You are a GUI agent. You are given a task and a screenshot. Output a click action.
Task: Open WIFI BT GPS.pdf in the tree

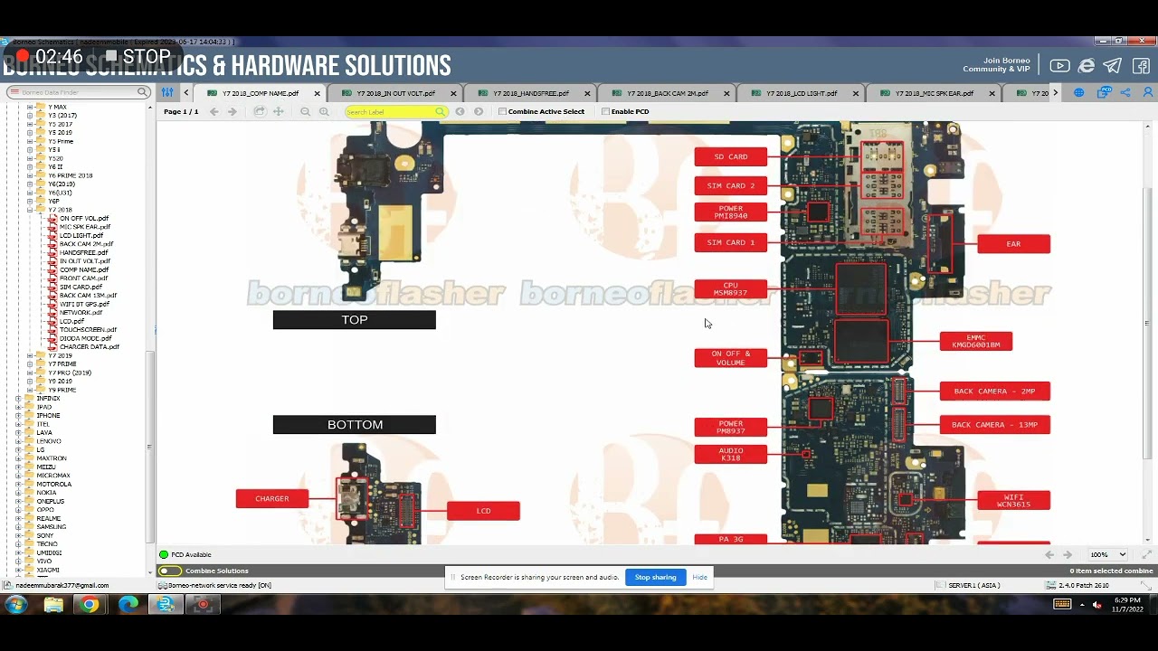tap(84, 304)
